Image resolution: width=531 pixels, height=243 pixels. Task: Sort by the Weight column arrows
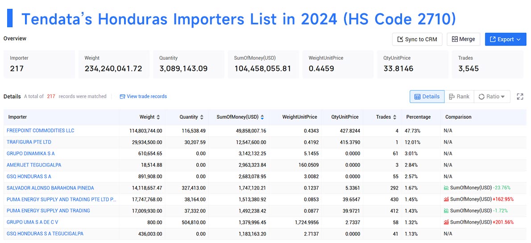pos(158,117)
